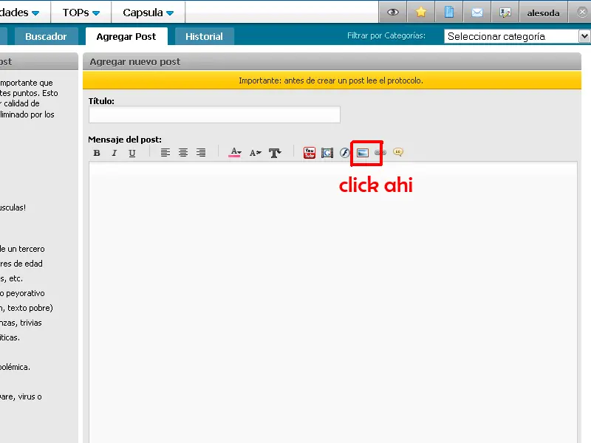Screen dimensions: 591x443
Task: Insert a YouTube video
Action: pos(310,153)
